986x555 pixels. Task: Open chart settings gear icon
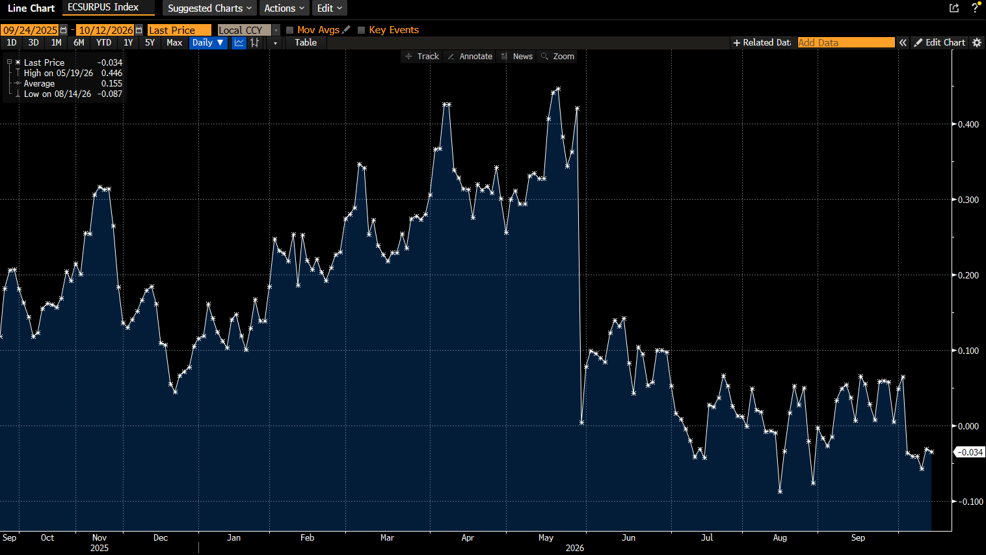click(x=976, y=42)
